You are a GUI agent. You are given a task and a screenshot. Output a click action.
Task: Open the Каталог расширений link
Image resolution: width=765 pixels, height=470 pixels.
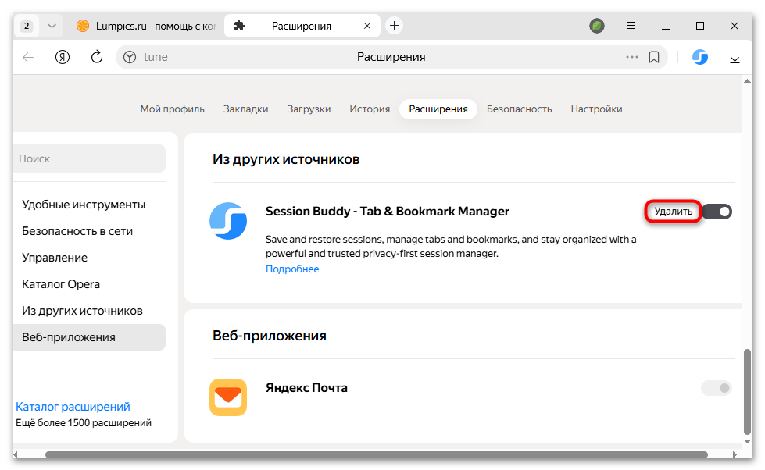(x=73, y=407)
